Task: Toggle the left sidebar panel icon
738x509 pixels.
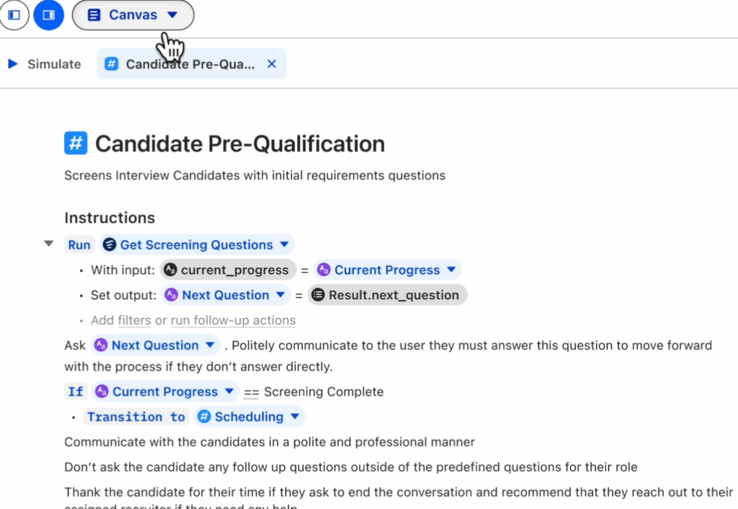Action: click(14, 15)
